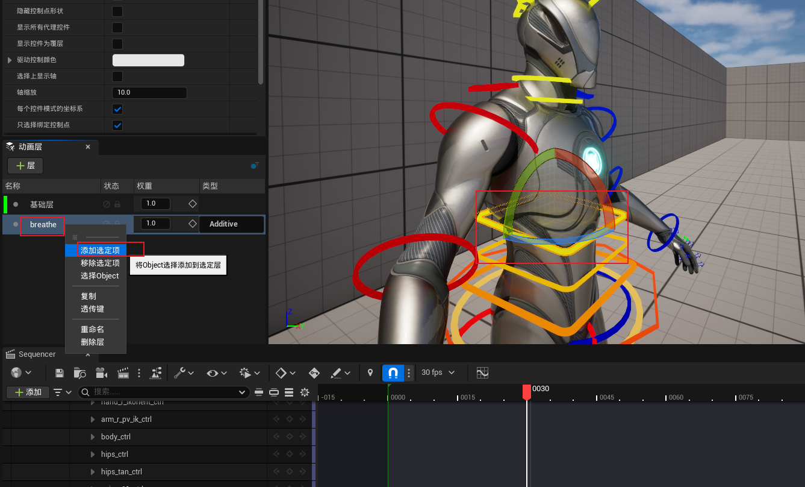The image size is (805, 487).
Task: Choose 移除选定项 in the context menu
Action: (100, 263)
